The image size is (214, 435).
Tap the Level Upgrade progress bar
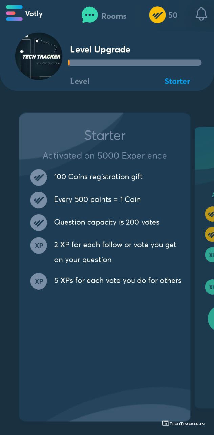135,63
